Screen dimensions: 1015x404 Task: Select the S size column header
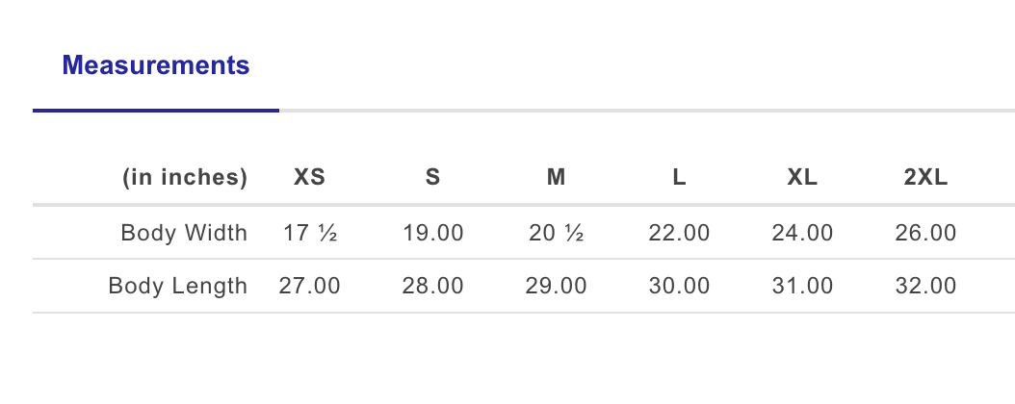pos(432,178)
